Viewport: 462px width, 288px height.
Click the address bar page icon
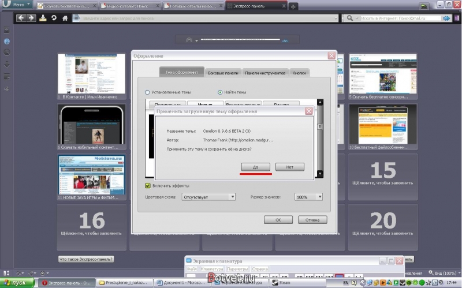(76, 18)
